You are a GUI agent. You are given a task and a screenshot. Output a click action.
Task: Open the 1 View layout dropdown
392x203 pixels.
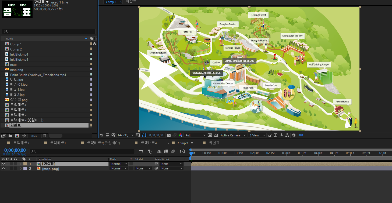(257, 135)
